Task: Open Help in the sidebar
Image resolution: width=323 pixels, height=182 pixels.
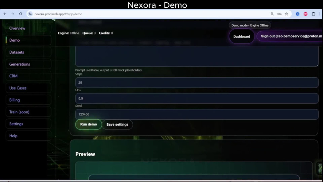Action: click(x=28, y=136)
